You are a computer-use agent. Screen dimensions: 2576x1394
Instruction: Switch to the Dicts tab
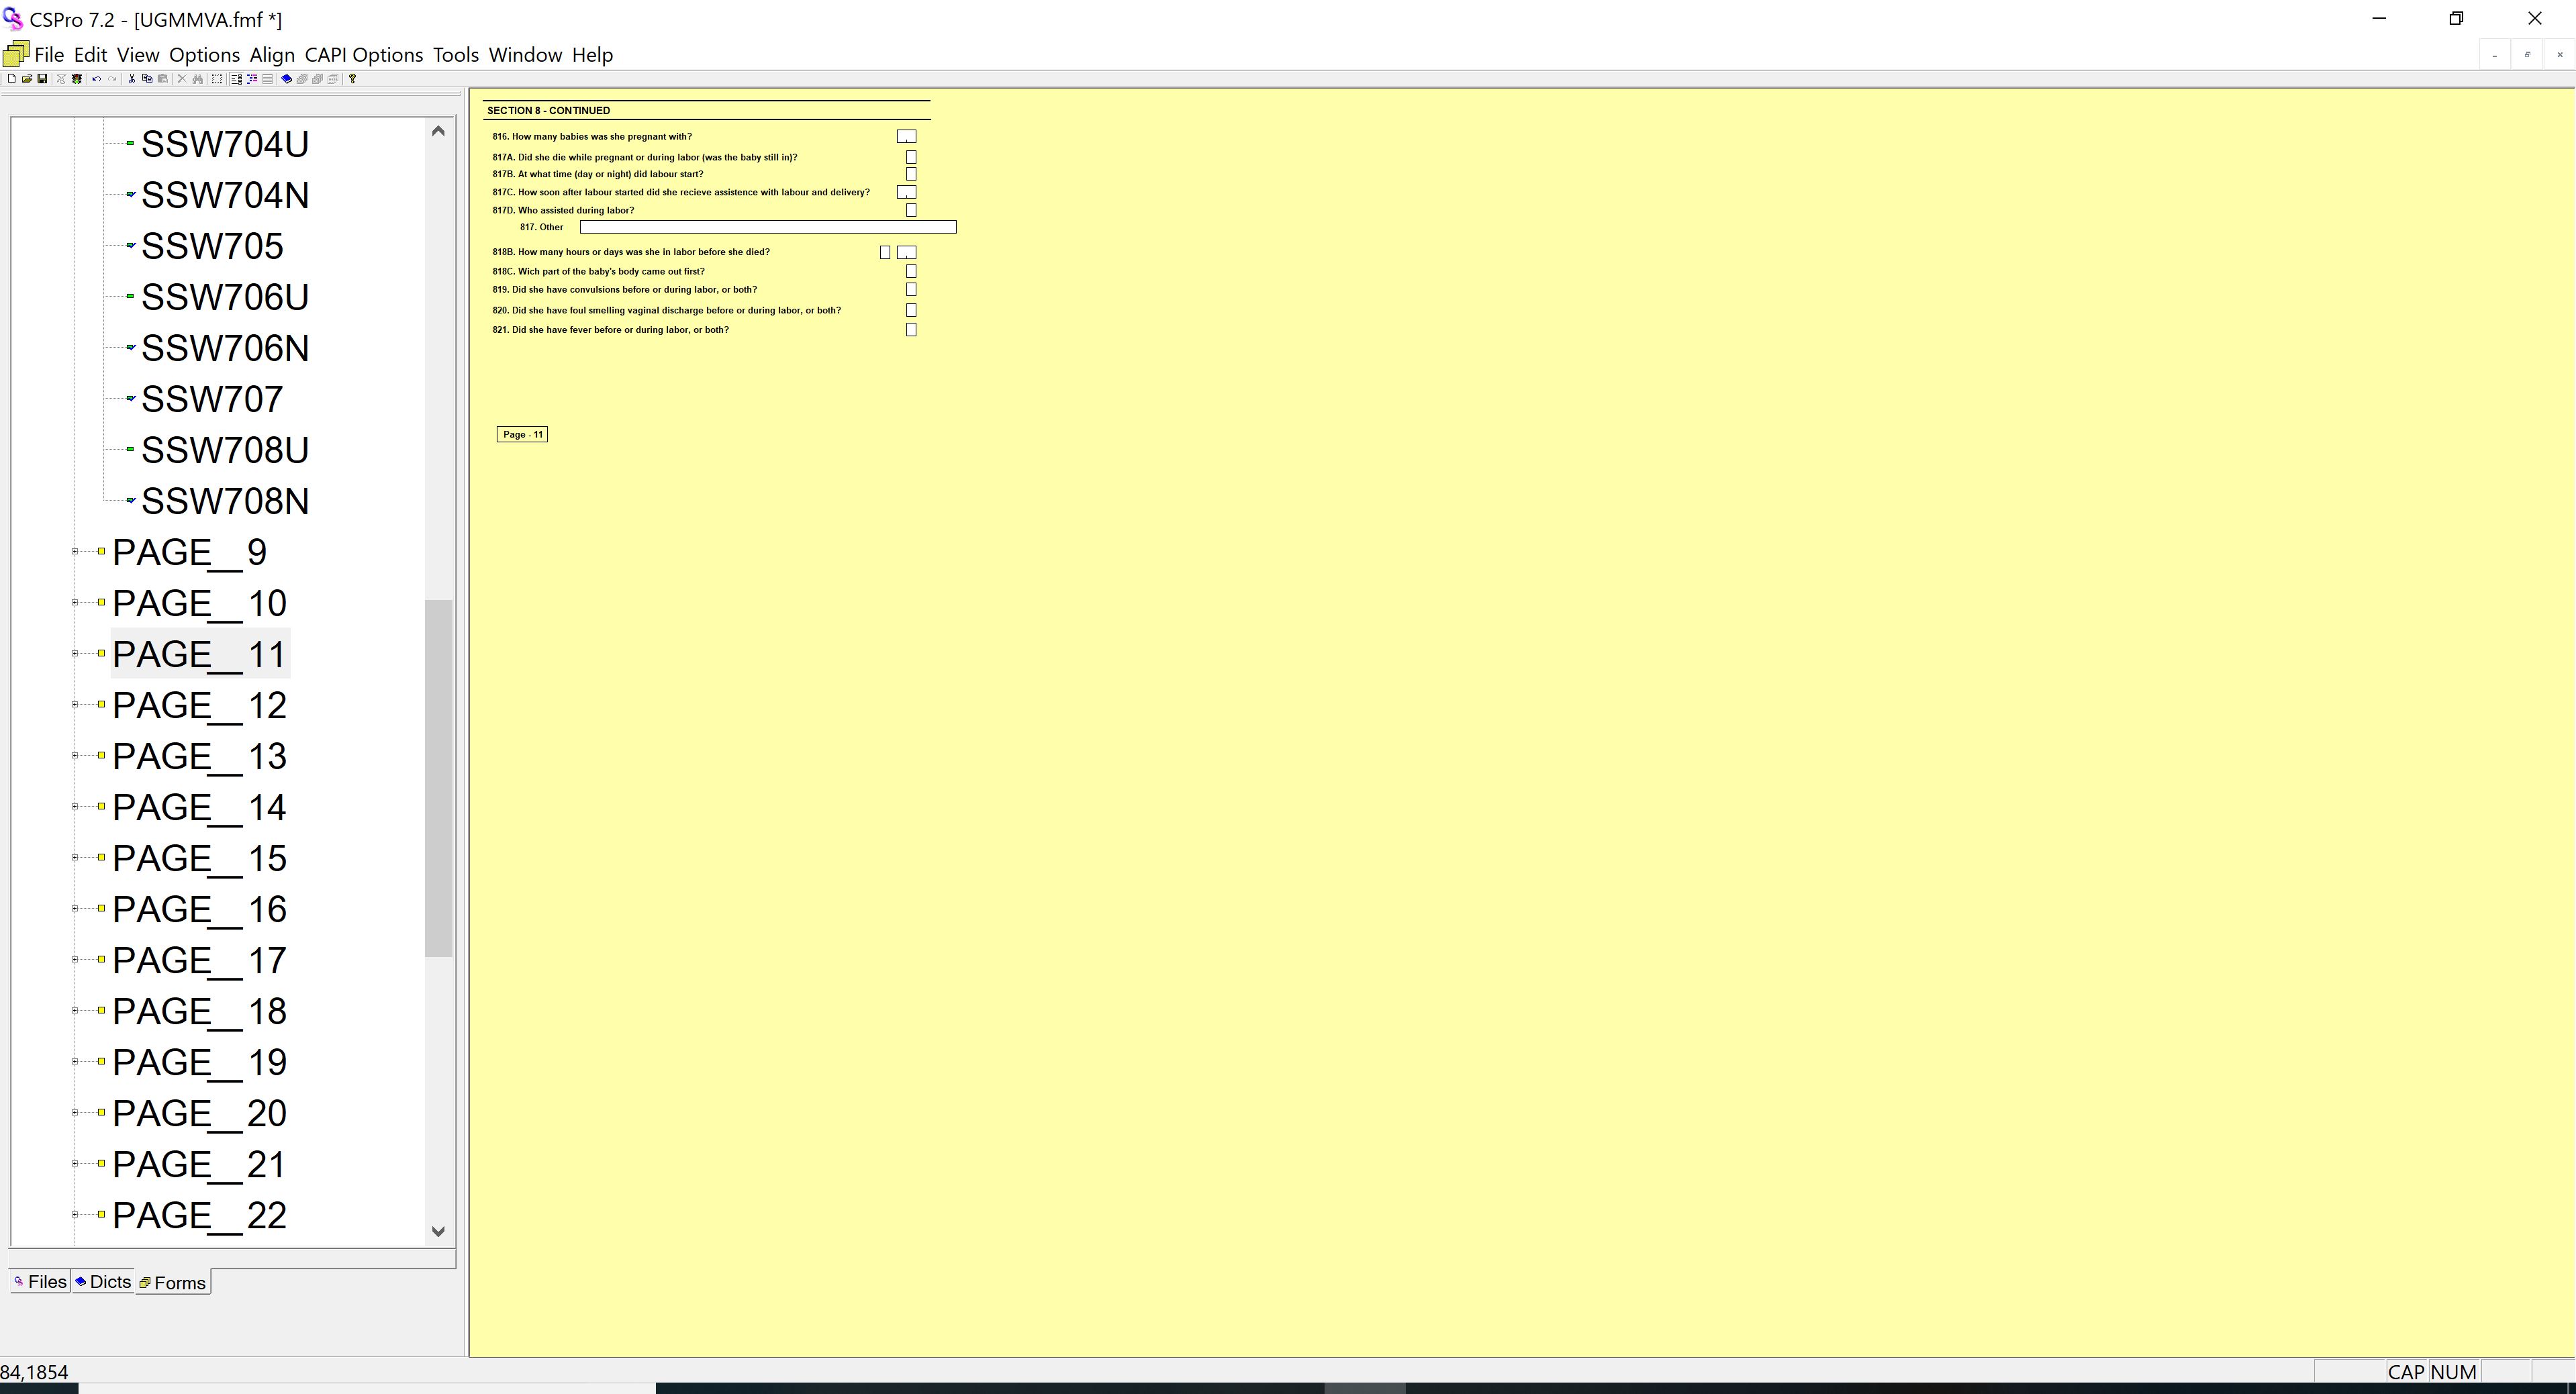(x=103, y=1282)
